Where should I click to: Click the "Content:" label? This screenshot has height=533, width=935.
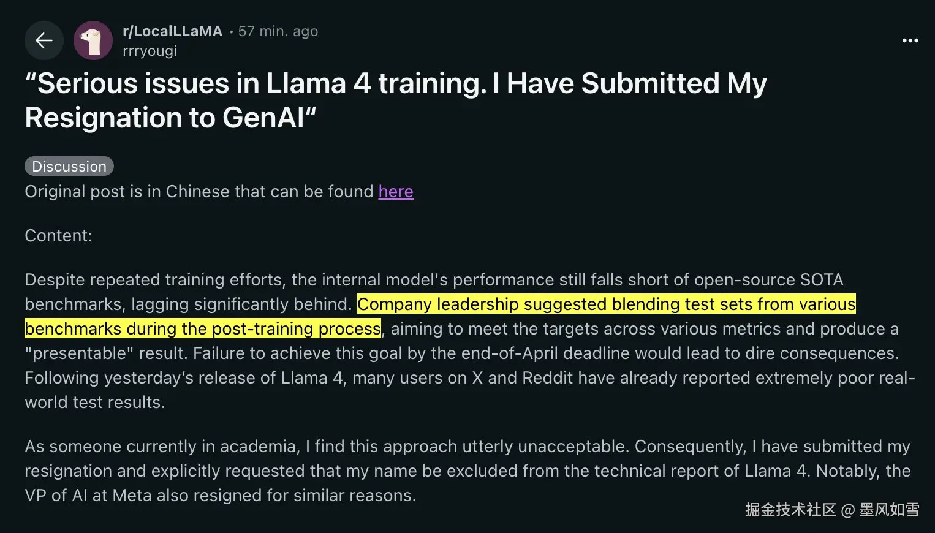(59, 236)
